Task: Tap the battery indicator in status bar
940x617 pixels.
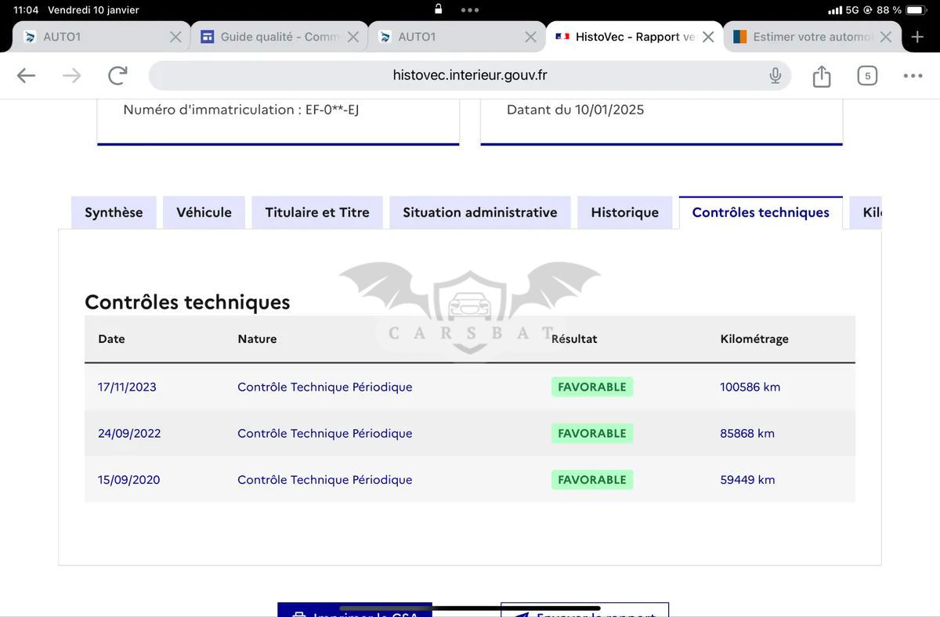Action: click(916, 10)
